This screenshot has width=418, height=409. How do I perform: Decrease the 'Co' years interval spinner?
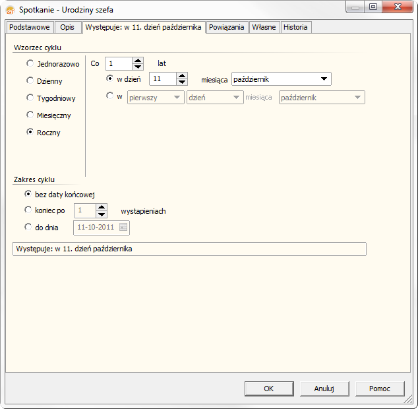pos(138,67)
